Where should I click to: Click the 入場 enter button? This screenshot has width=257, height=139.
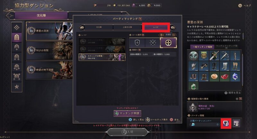point(128,132)
